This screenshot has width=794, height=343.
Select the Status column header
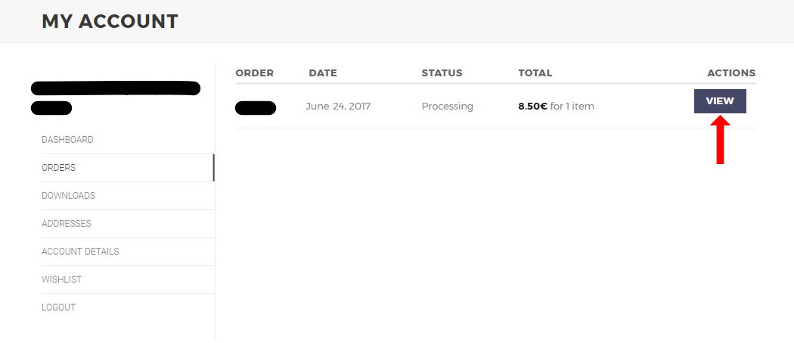coord(442,73)
